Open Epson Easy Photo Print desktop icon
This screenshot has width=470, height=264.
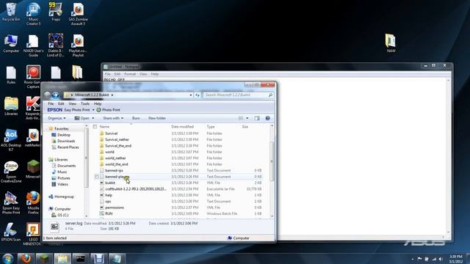click(11, 202)
